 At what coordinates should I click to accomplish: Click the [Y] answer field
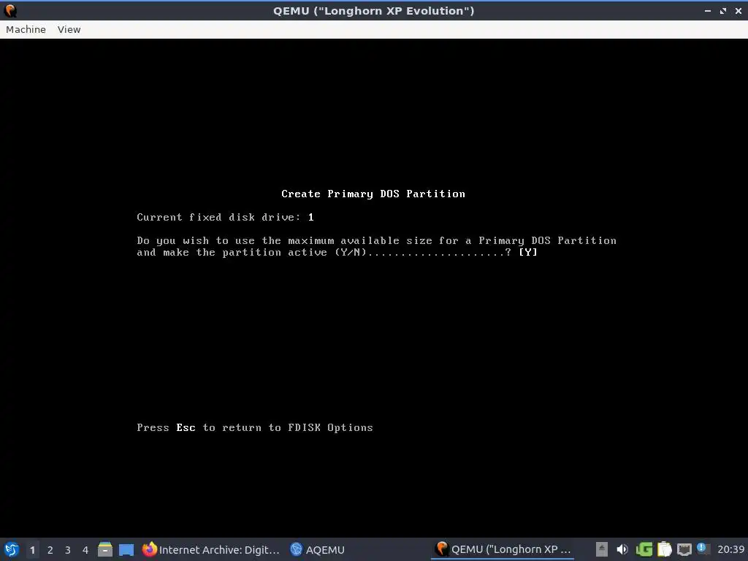[x=528, y=252]
